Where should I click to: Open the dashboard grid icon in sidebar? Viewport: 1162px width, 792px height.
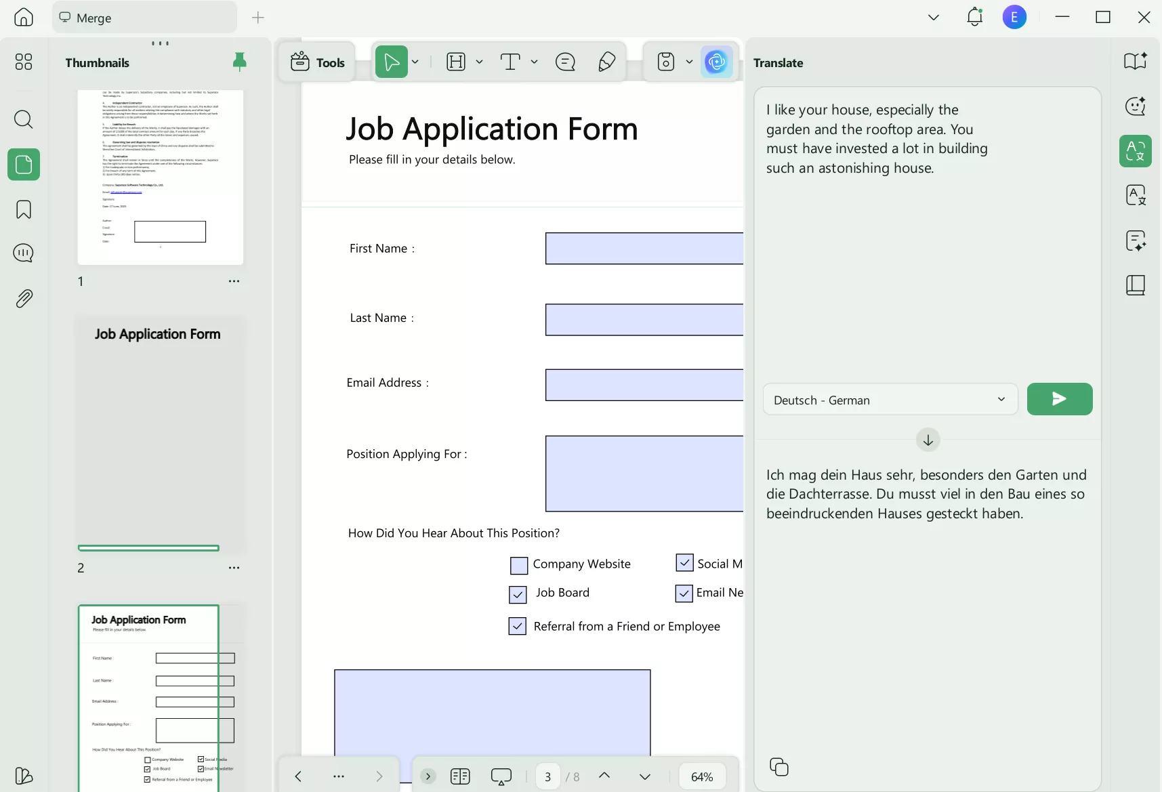[24, 62]
